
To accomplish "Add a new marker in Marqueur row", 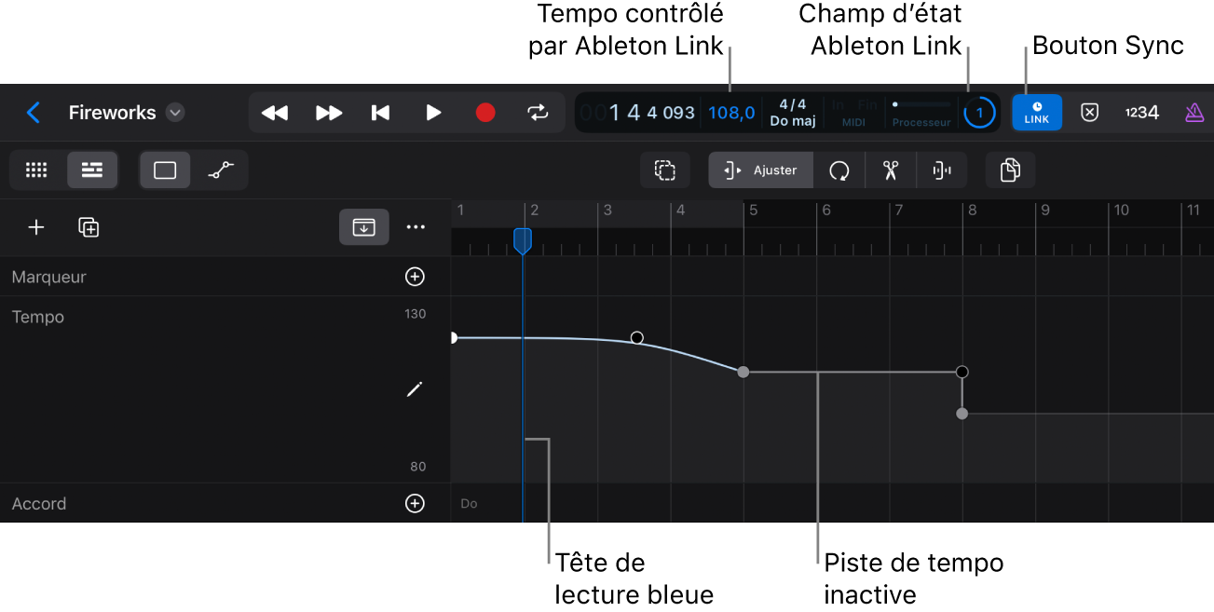I will 415,276.
